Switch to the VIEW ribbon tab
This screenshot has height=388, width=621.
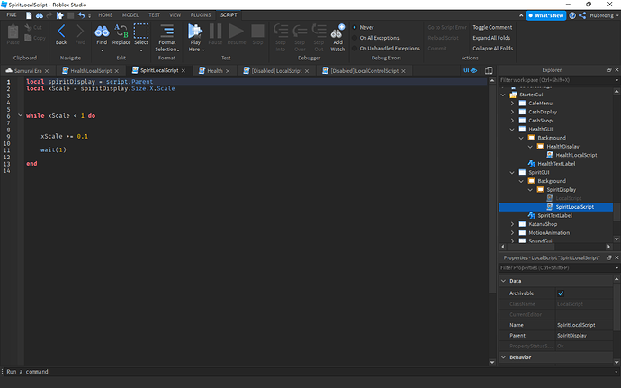point(175,15)
